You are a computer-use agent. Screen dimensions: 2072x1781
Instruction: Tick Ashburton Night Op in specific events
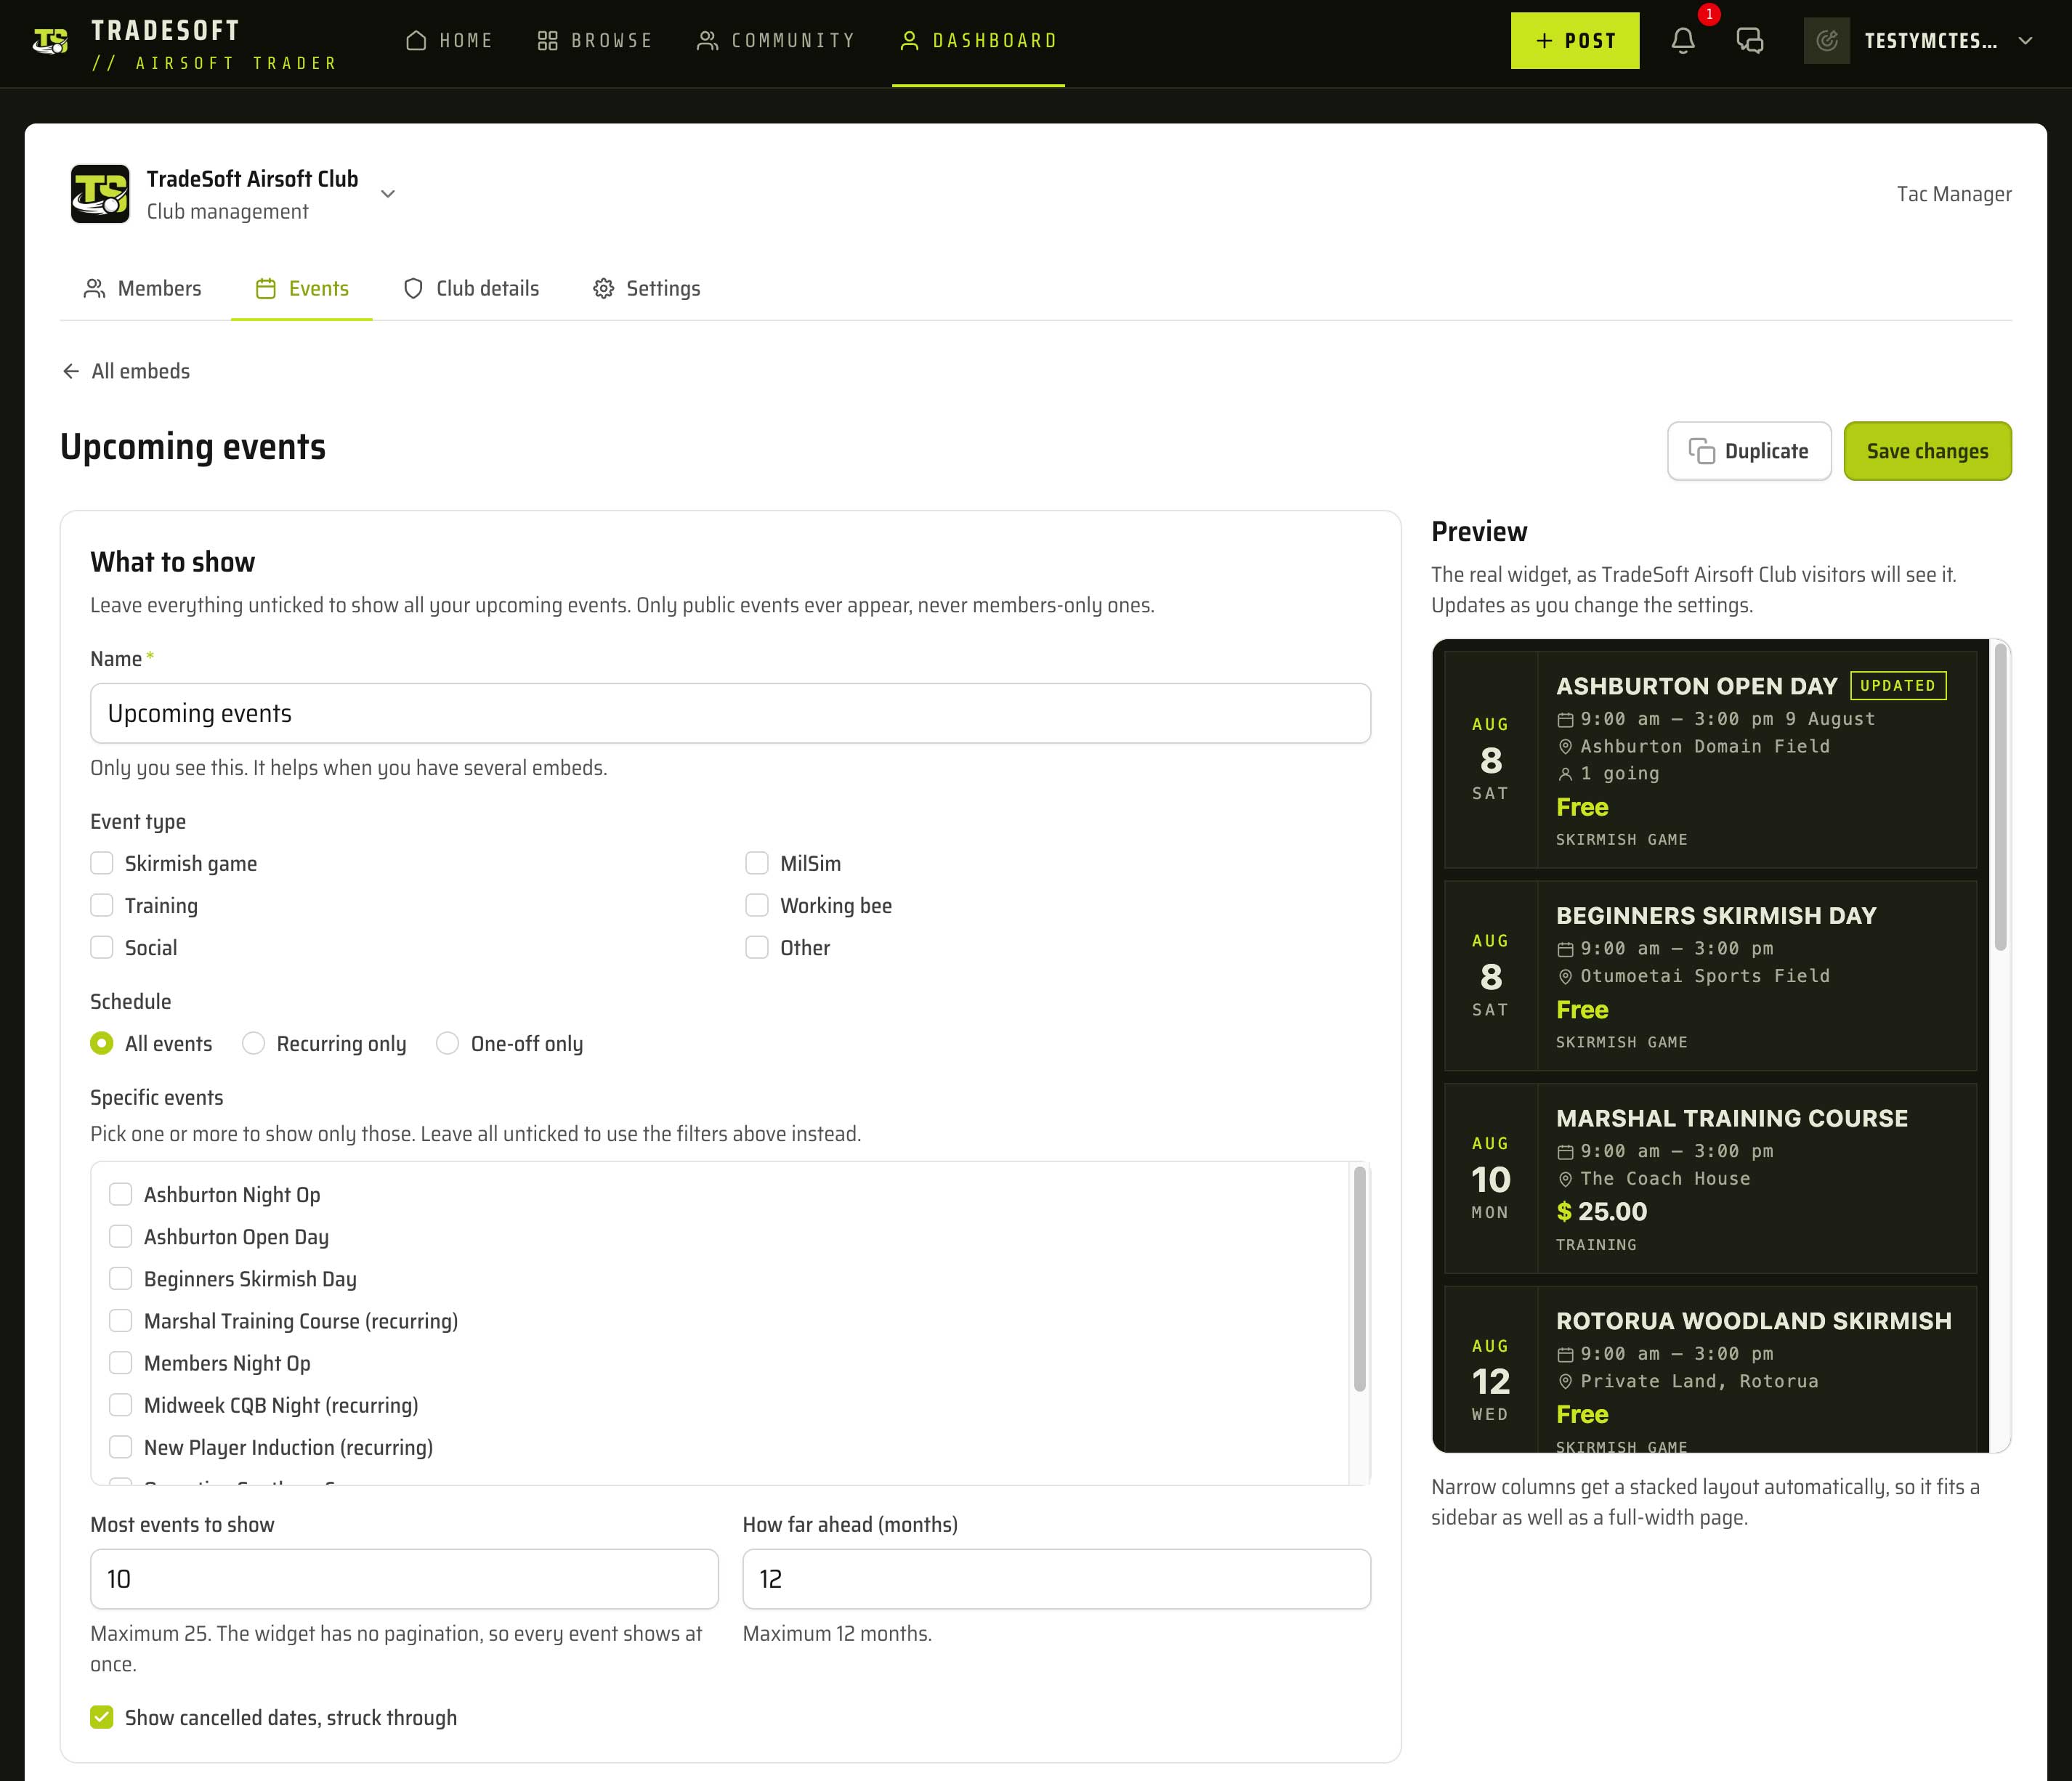[121, 1194]
